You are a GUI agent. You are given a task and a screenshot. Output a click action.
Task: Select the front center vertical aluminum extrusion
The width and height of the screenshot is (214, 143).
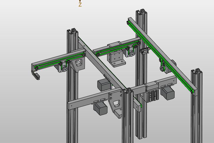click(x=128, y=116)
